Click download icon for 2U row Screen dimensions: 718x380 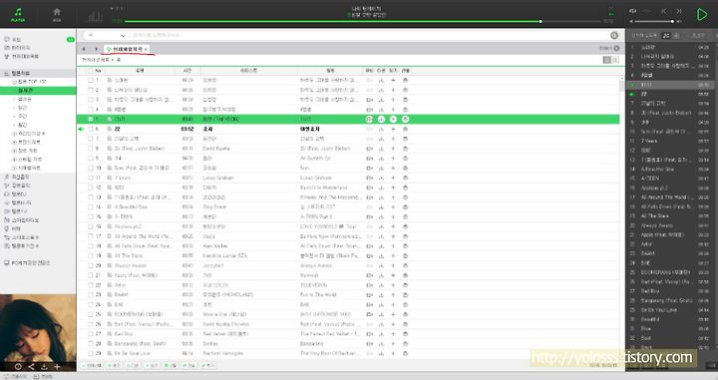pos(381,149)
